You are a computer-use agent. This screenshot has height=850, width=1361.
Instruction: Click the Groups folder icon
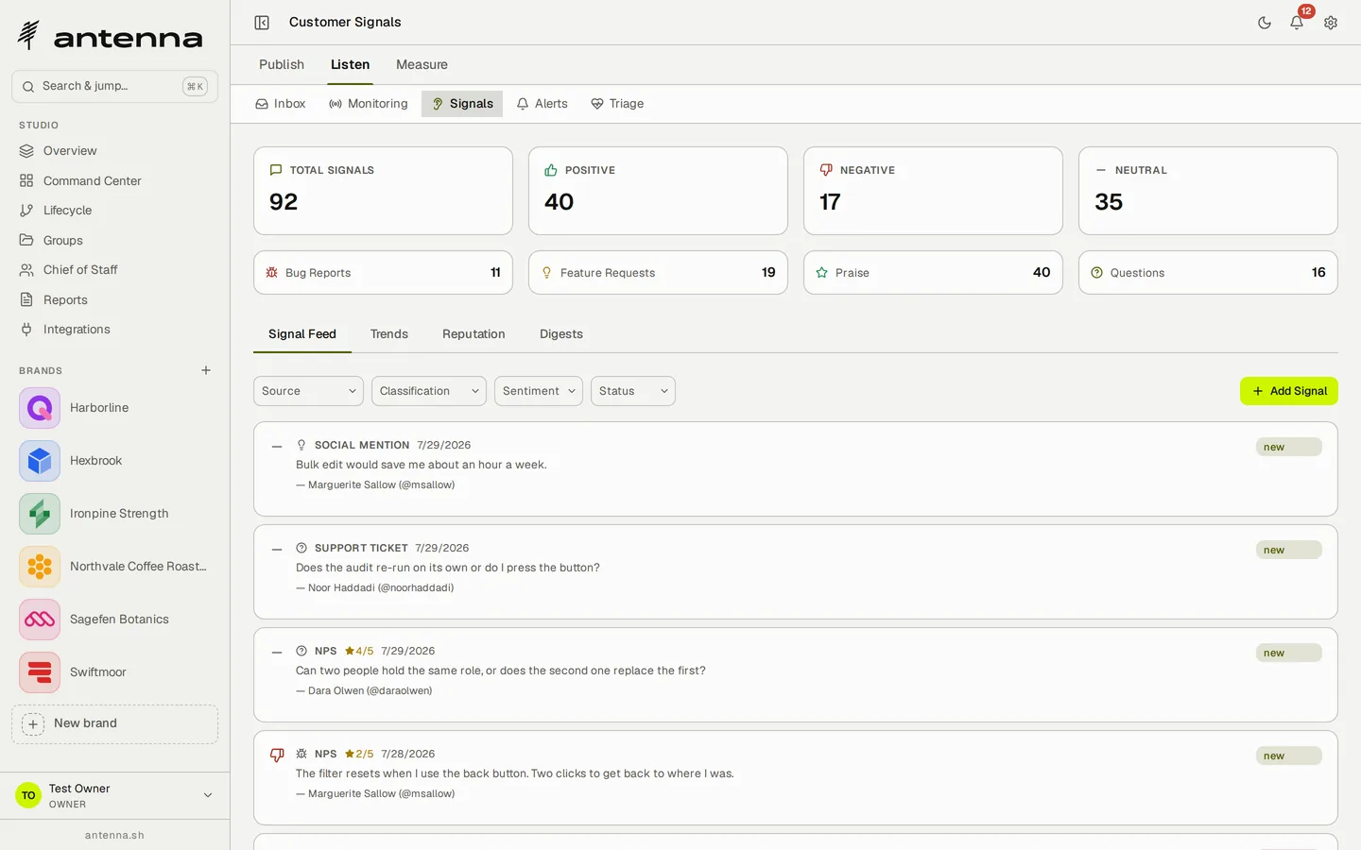coord(26,240)
